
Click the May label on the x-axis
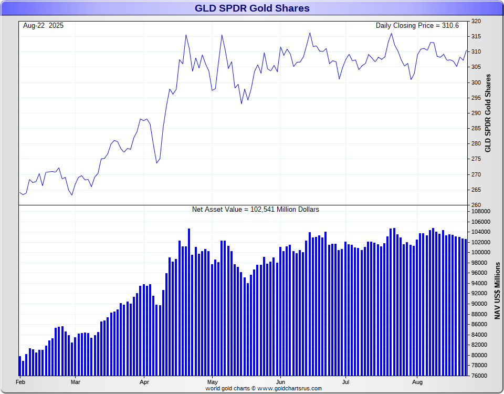pos(213,382)
